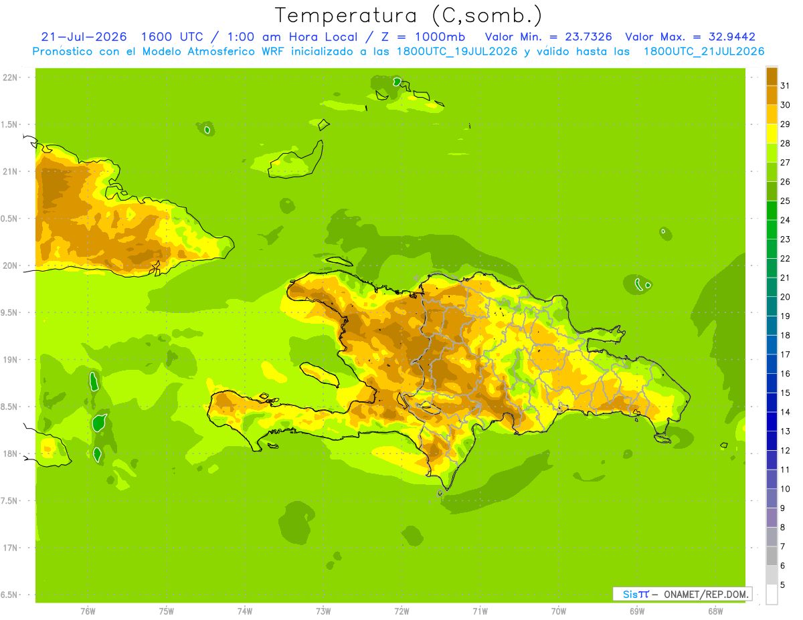This screenshot has width=803, height=620.
Task: Select the '17N' latitude label
Action: point(9,548)
